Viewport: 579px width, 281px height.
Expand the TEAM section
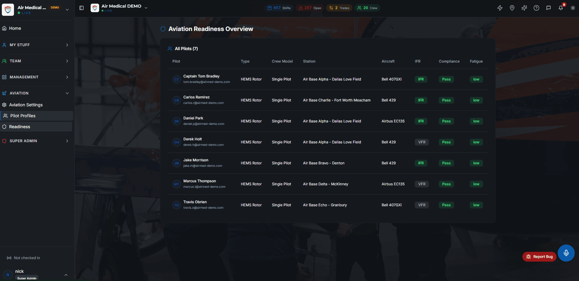coord(36,61)
